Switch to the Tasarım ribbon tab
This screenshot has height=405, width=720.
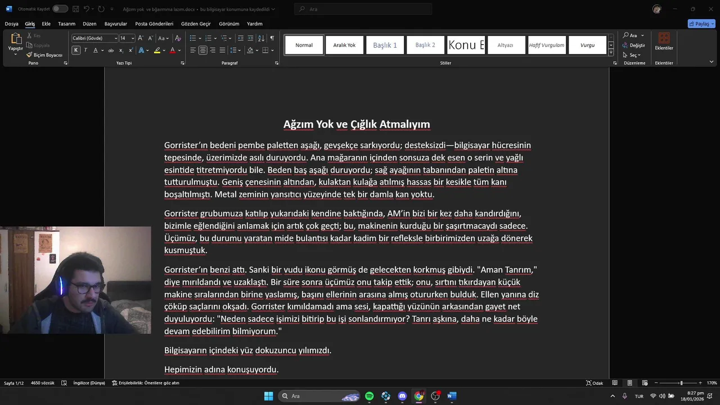click(x=66, y=24)
